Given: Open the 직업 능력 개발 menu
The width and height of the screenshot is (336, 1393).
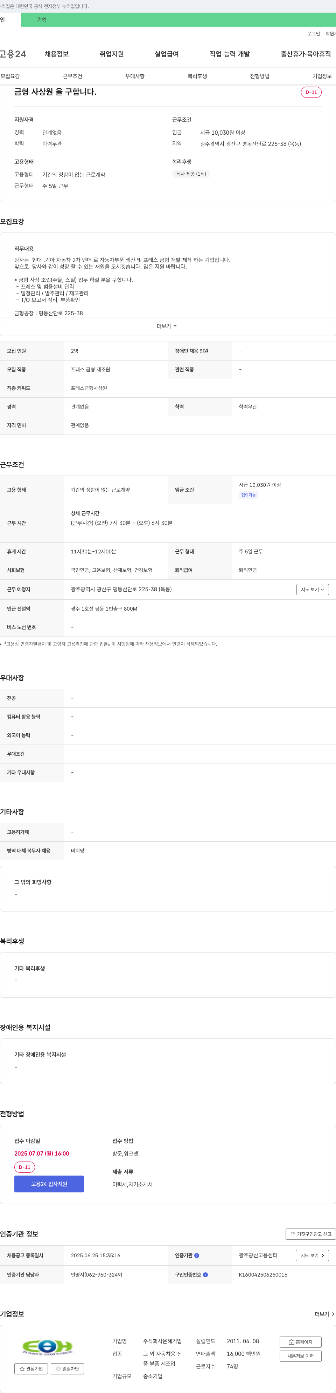Looking at the screenshot, I should 230,54.
